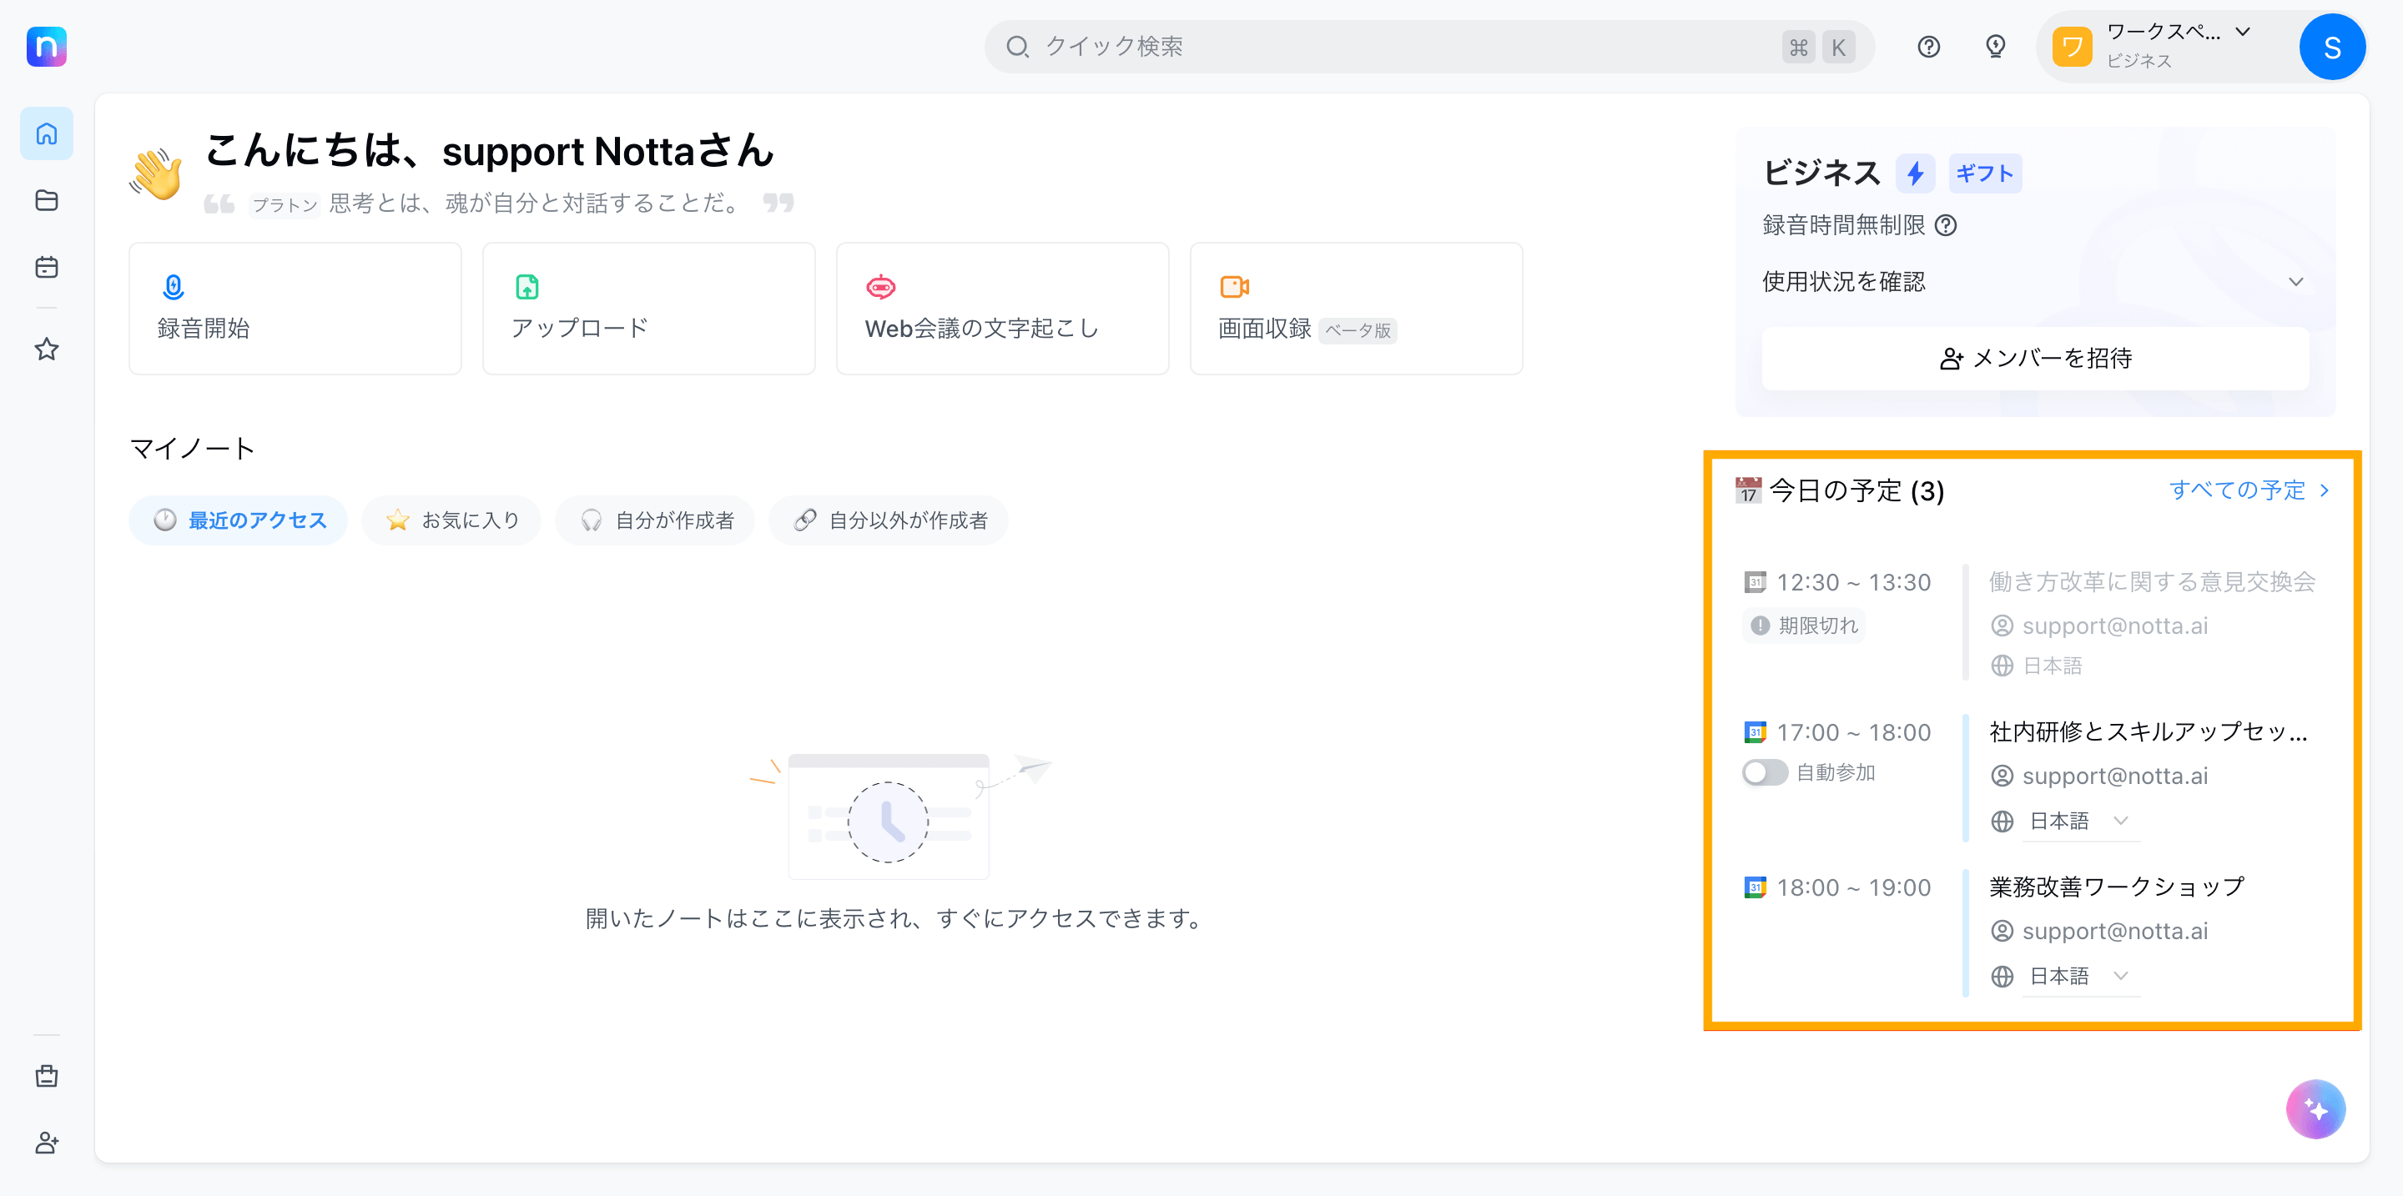Screen dimensions: 2403x1196
Task: Open the folder icon in sidebar
Action: [x=47, y=200]
